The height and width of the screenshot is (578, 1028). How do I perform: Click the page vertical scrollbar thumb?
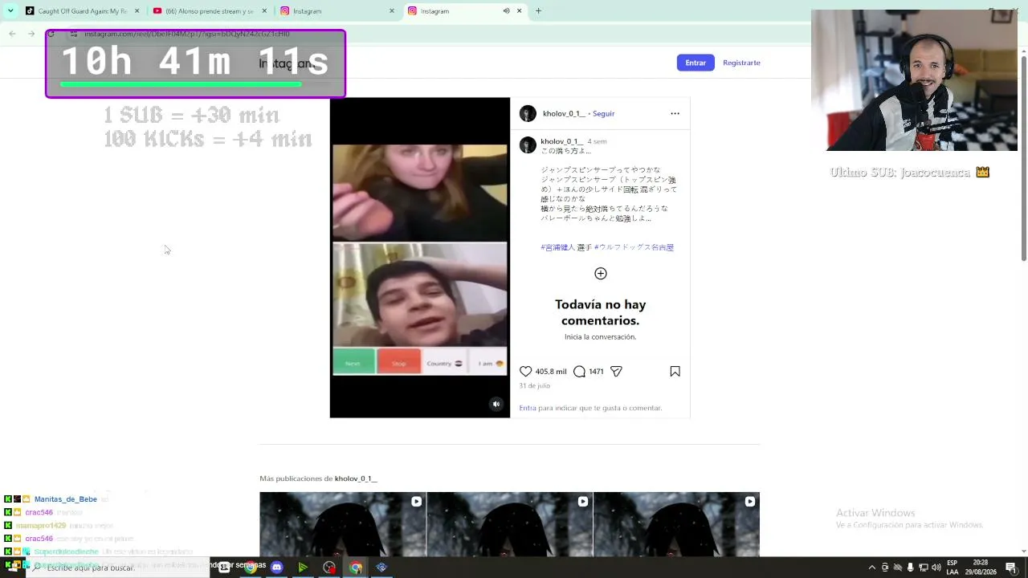(x=1023, y=157)
